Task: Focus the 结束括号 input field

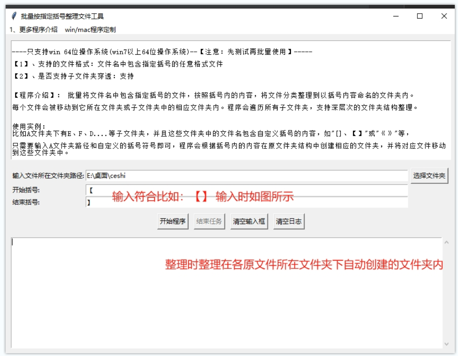Action: [247, 202]
